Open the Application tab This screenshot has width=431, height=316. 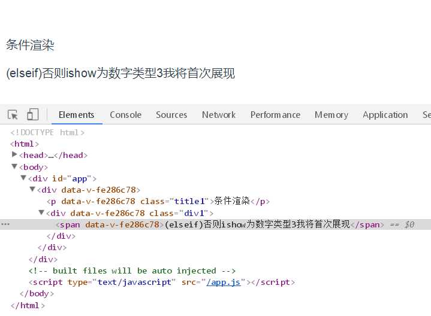pyautogui.click(x=385, y=115)
